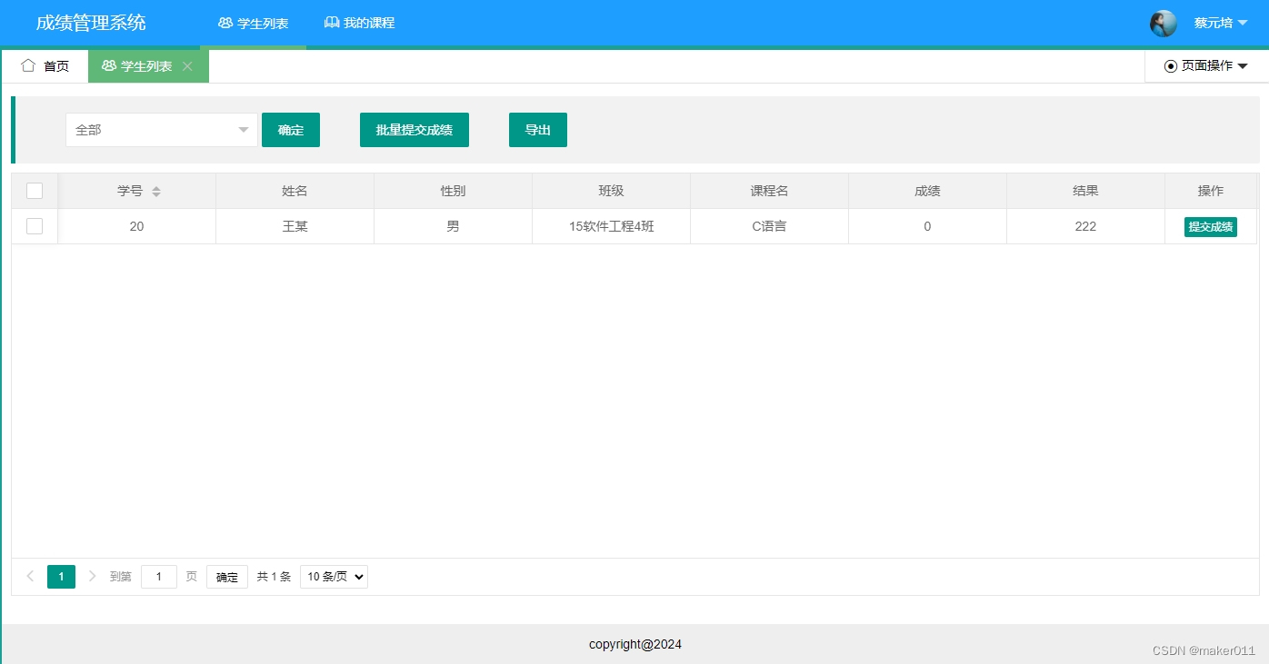The width and height of the screenshot is (1269, 664).
Task: Click the previous page arrow in pagination
Action: pos(30,576)
